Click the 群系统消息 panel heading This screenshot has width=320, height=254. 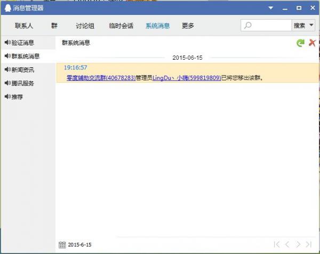(x=76, y=43)
